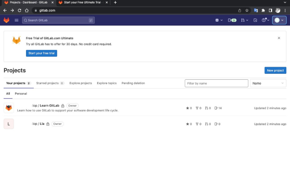Open the Name sort dropdown
The width and height of the screenshot is (290, 175).
pos(268,83)
